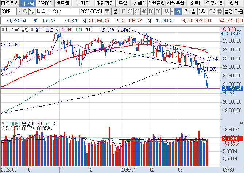Close the volume panel with x icon
Image resolution: width=244 pixels, height=173 pixels.
[241, 123]
